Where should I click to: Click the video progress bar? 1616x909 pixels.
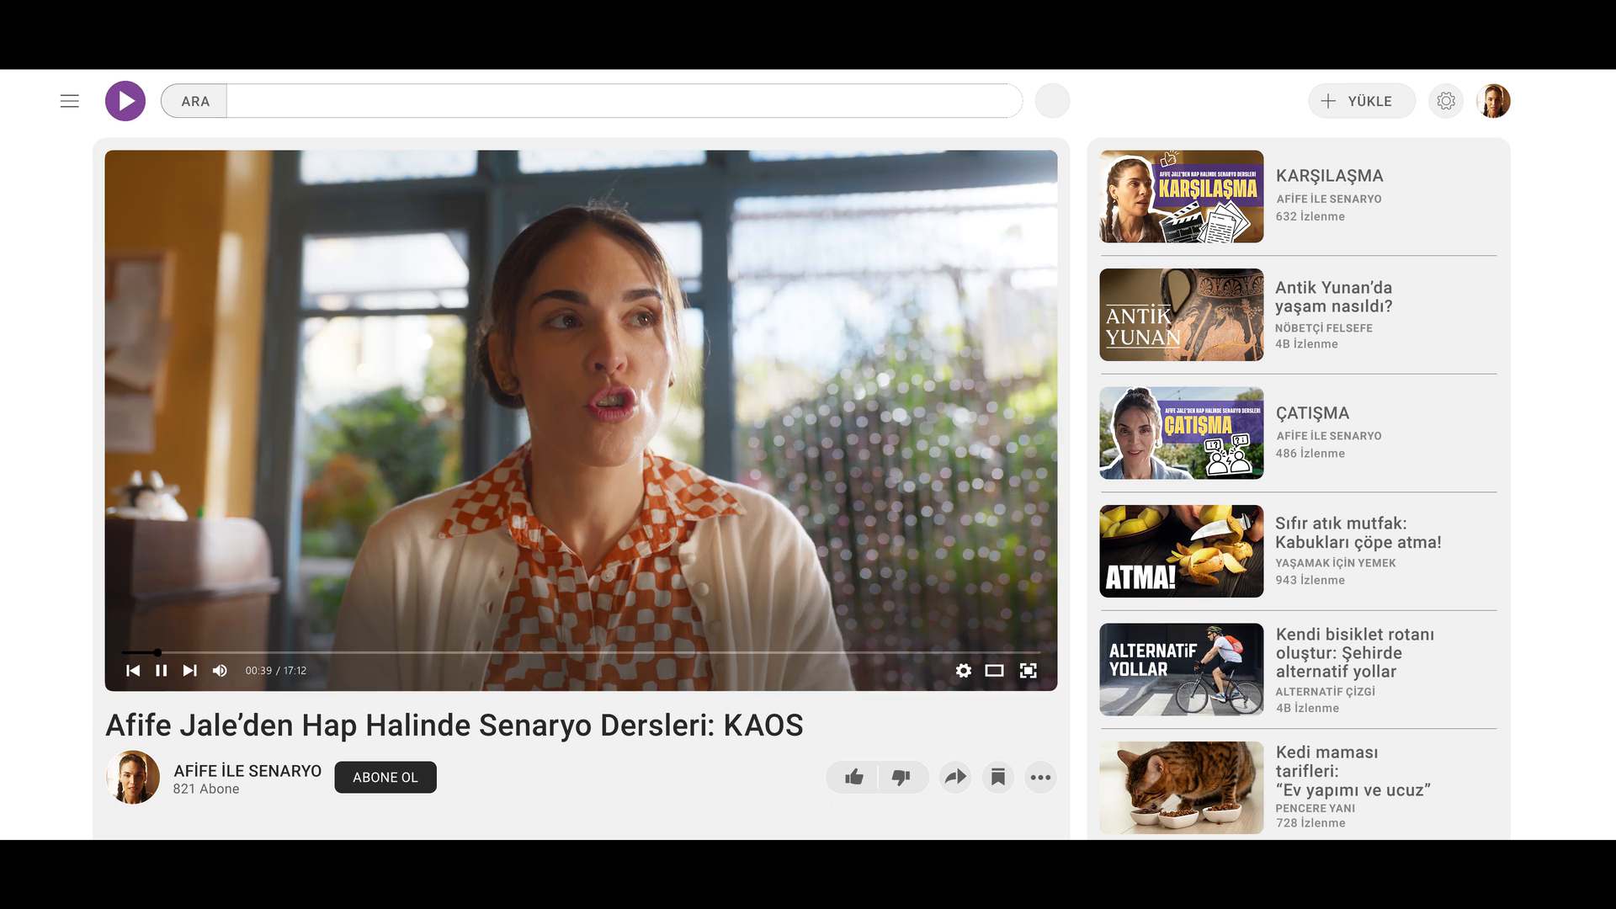coord(581,652)
